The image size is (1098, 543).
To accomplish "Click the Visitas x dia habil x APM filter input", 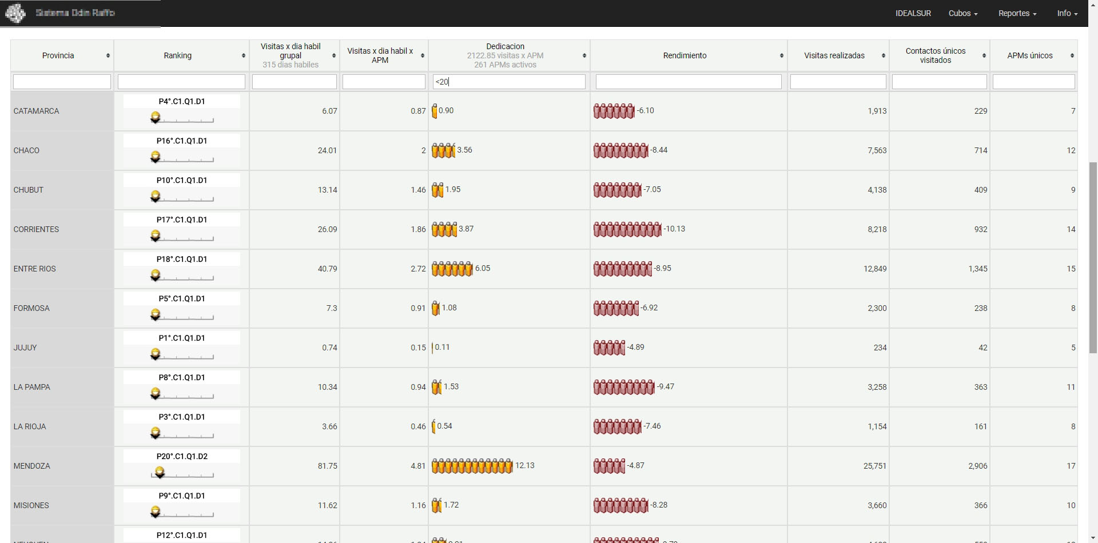I will 384,82.
